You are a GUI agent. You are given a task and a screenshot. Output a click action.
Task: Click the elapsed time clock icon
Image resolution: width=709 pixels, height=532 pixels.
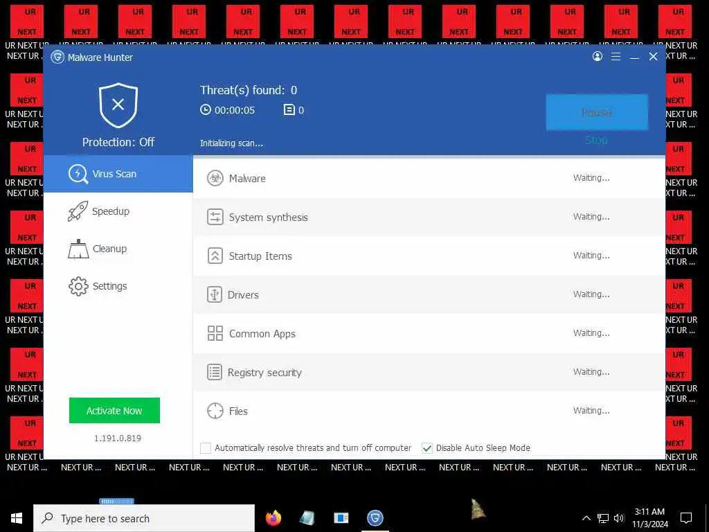(x=206, y=110)
